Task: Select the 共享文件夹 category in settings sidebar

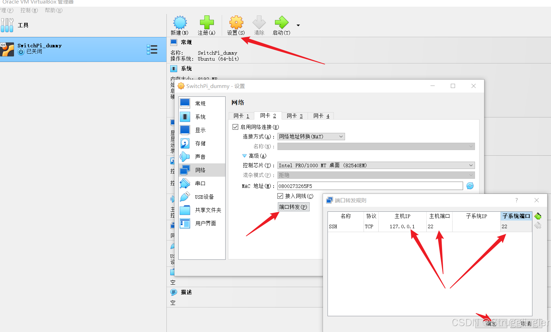Action: 202,210
